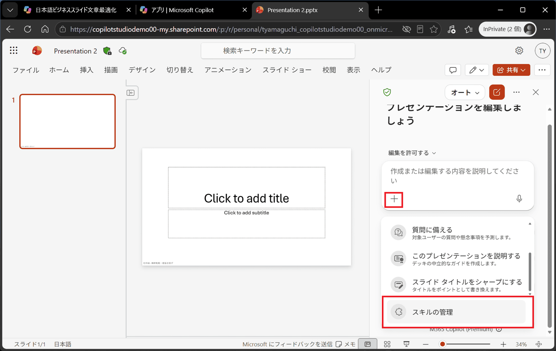The width and height of the screenshot is (556, 351).
Task: Switch to slide sorter grid view
Action: click(387, 344)
